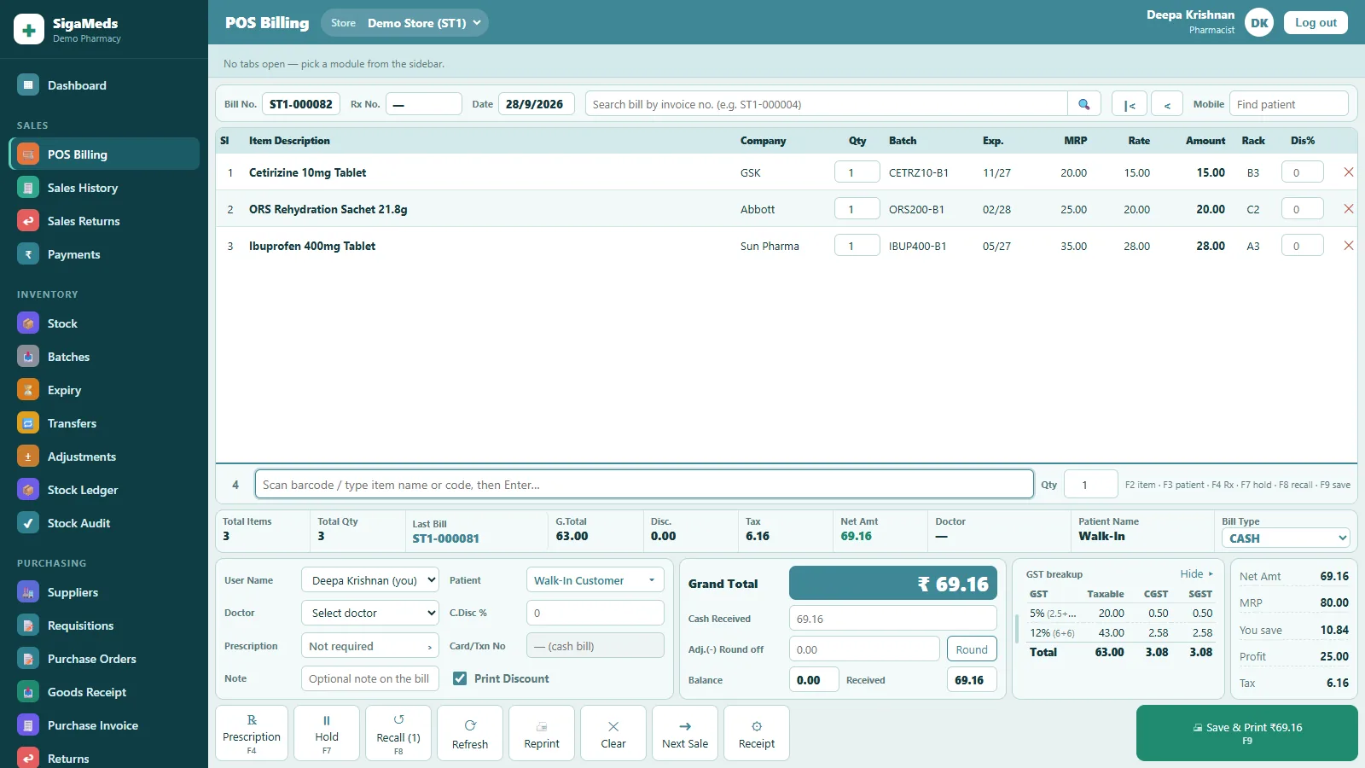
Task: Open Expiry hourglass icon
Action: [28, 390]
